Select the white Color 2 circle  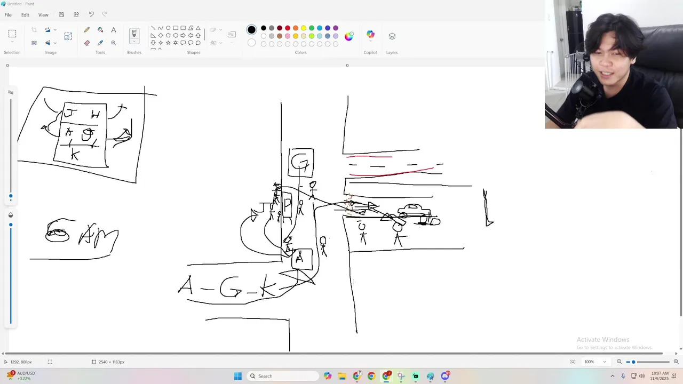[251, 43]
